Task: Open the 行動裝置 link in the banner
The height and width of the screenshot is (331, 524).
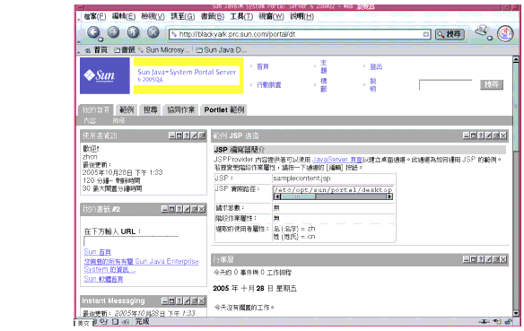Action: (x=268, y=85)
